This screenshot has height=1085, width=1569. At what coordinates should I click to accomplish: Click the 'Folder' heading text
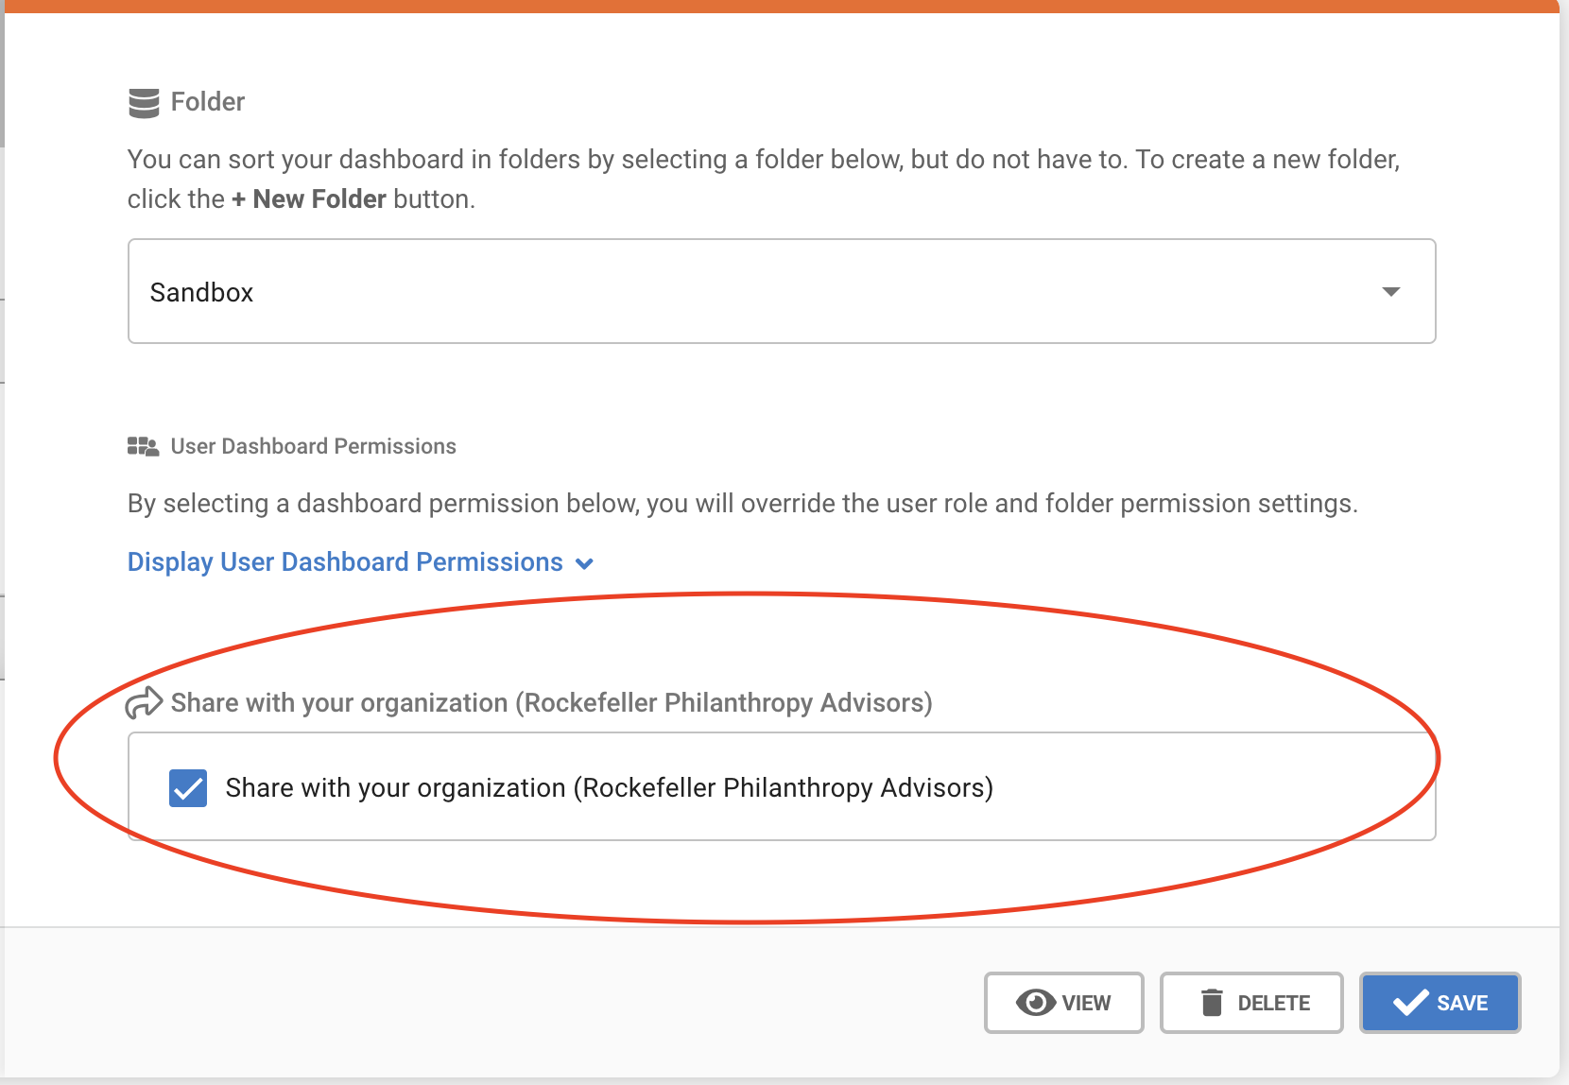click(208, 102)
